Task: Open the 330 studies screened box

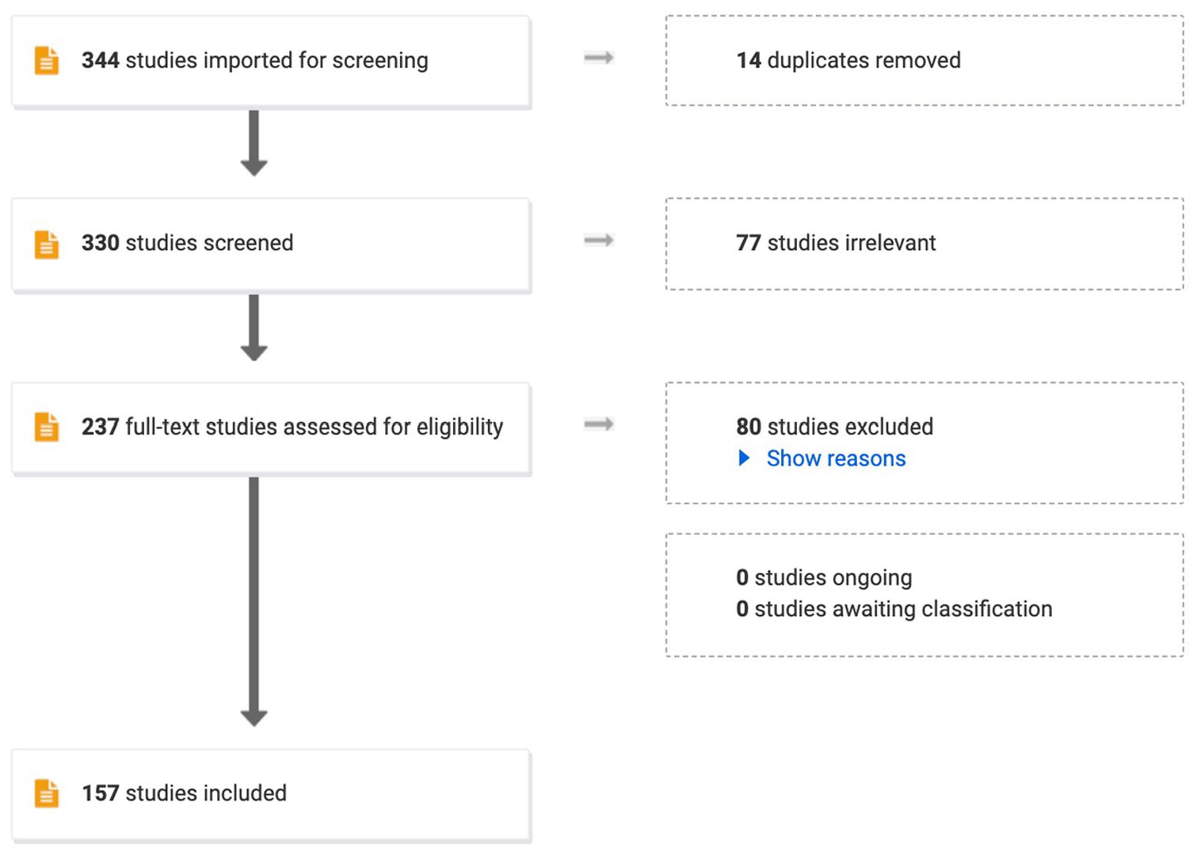Action: coord(271,245)
